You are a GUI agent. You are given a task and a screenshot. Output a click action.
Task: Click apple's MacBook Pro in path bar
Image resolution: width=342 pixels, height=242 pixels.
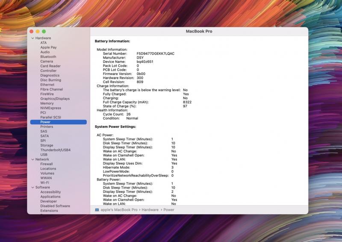[x=119, y=210]
